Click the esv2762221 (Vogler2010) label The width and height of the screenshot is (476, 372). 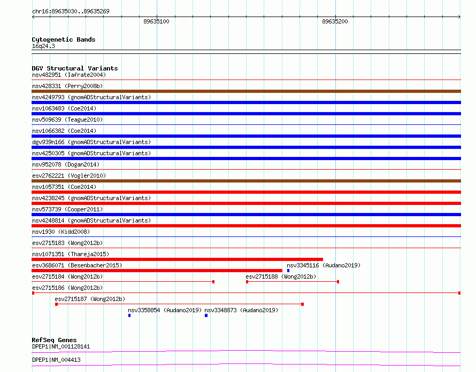click(69, 176)
